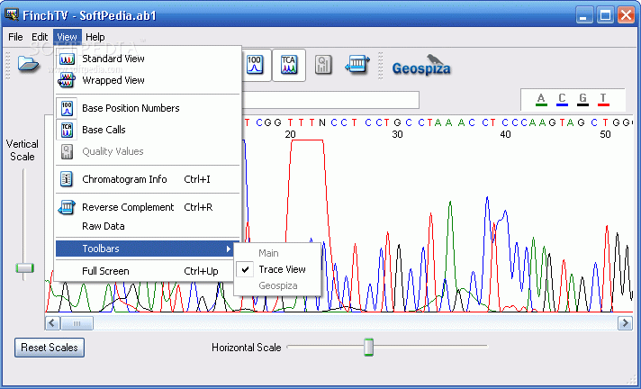The height and width of the screenshot is (389, 641).
Task: Open the File menu
Action: (15, 37)
